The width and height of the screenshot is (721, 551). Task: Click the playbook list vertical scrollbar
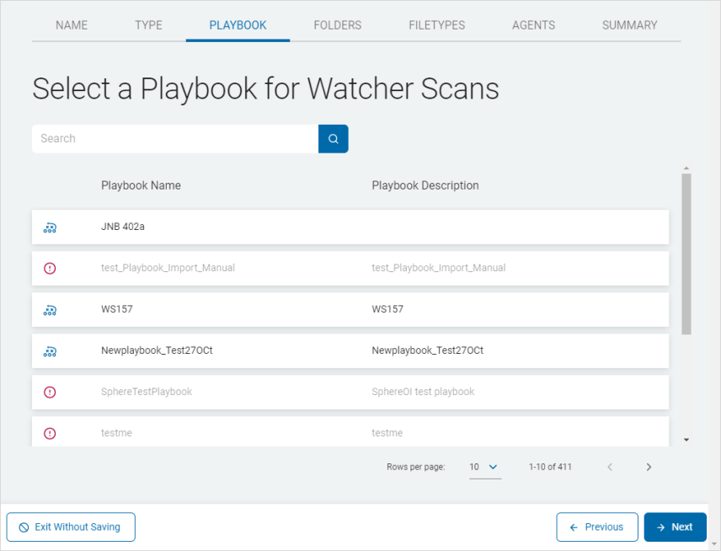pyautogui.click(x=686, y=253)
